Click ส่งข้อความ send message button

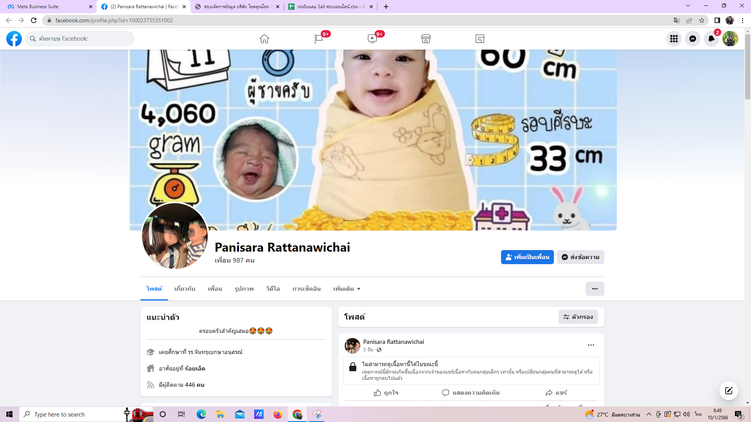pos(580,257)
